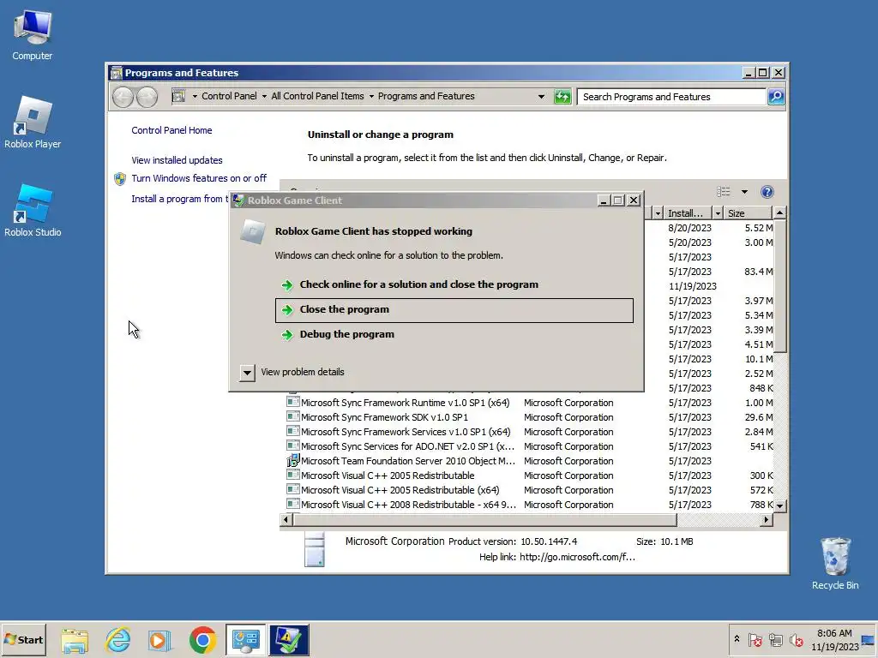Sort by the Size column header
Viewport: 878px width, 658px height.
(x=748, y=213)
